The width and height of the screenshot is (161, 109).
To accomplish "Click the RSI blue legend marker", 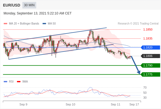I will point(5,82).
